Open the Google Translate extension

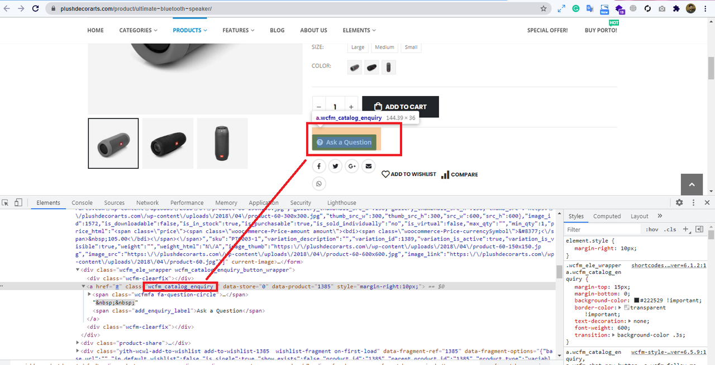[x=590, y=9]
